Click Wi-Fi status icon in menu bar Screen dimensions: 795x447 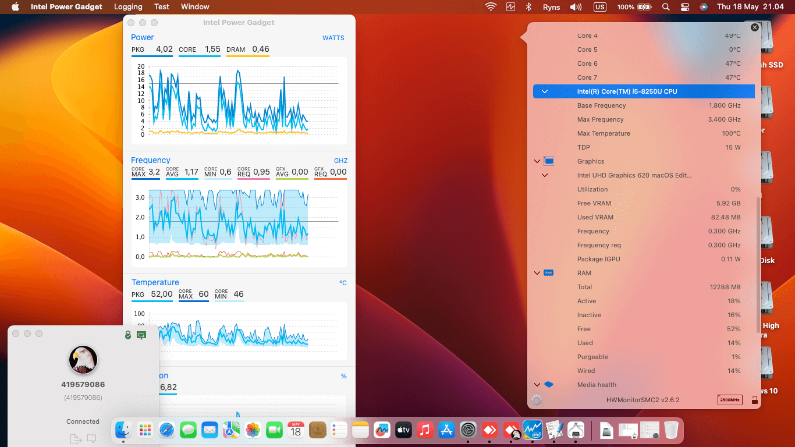[x=491, y=7]
